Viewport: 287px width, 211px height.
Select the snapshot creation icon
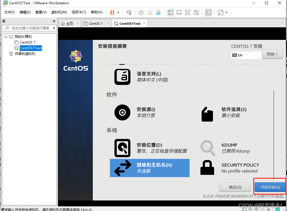click(141, 13)
